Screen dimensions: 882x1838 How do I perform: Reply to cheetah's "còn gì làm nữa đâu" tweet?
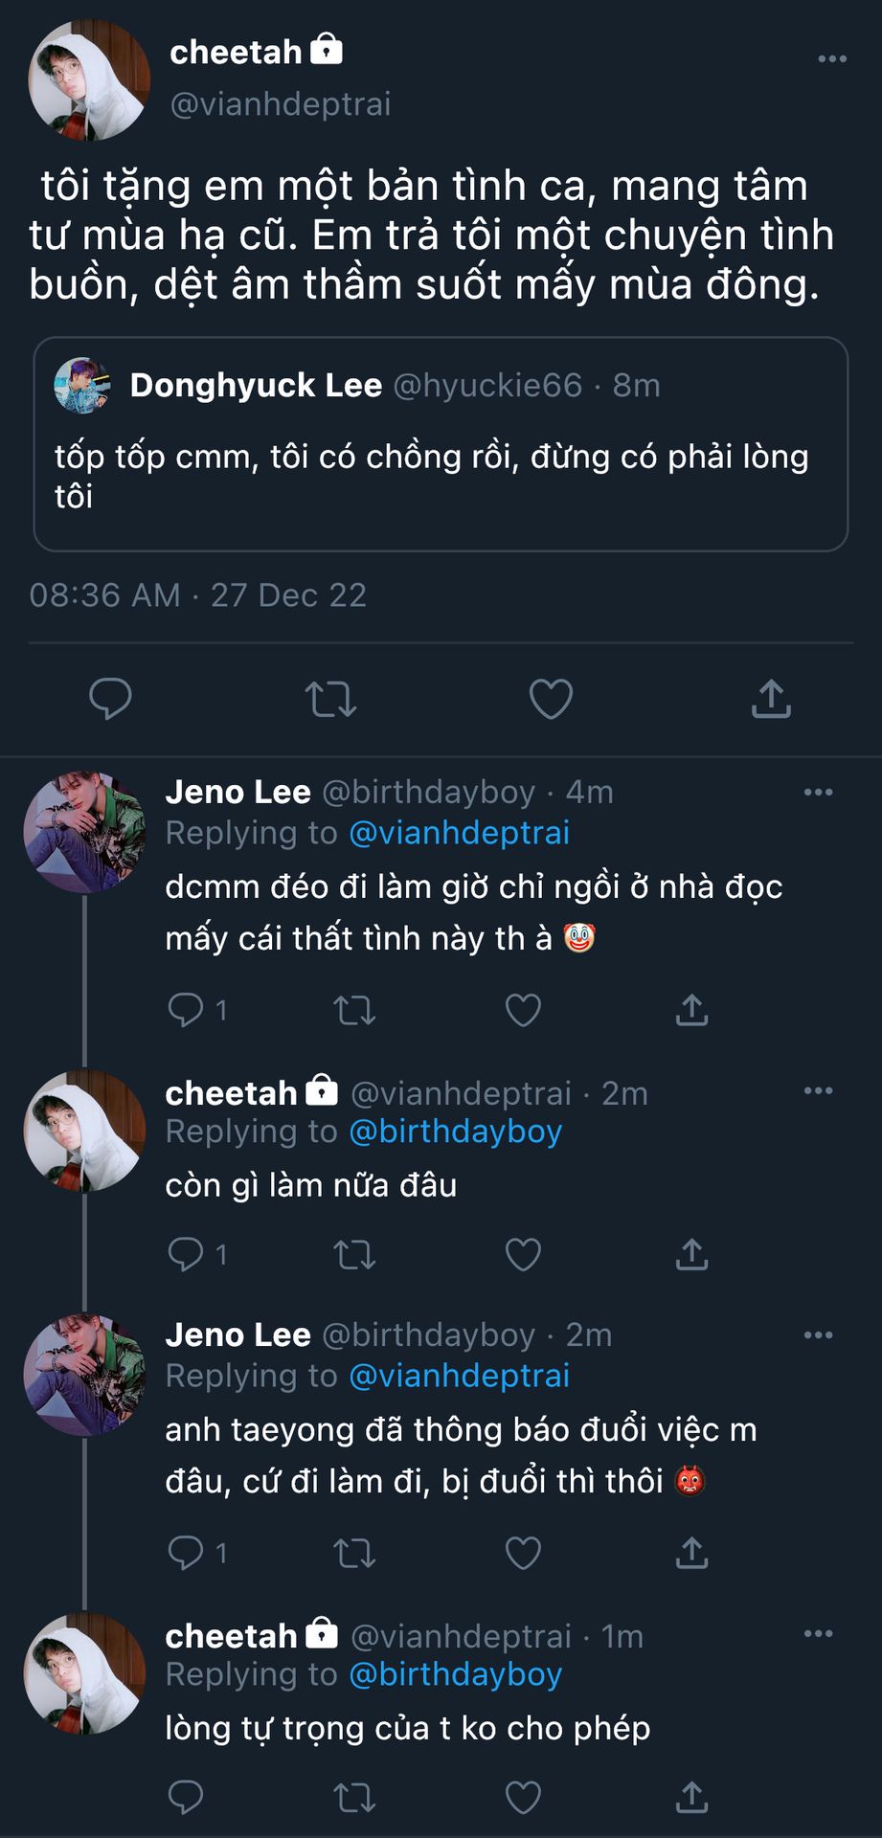pyautogui.click(x=186, y=1254)
